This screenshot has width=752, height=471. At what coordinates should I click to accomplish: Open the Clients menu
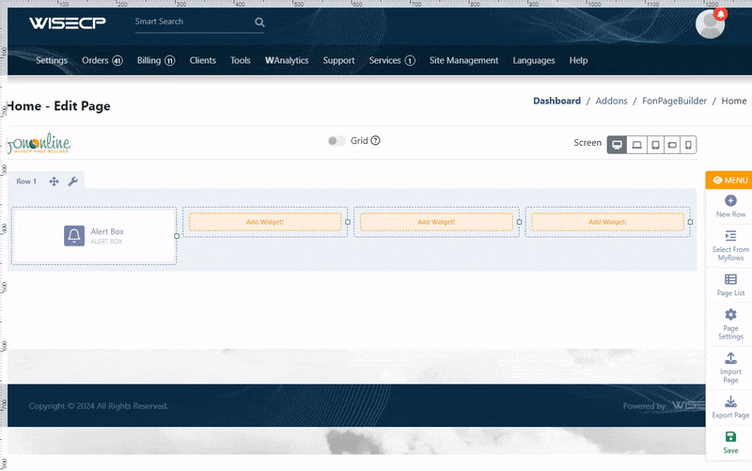[x=202, y=60]
